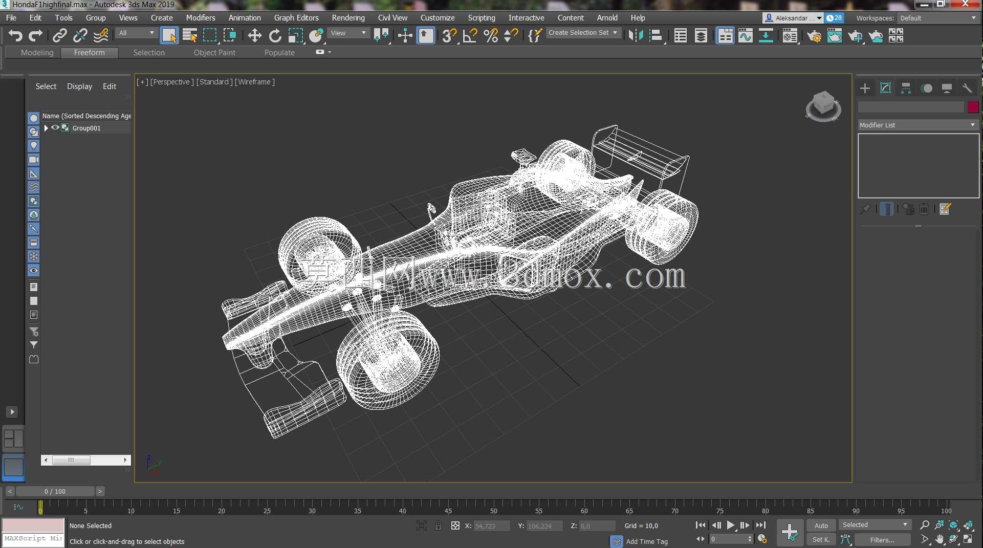The width and height of the screenshot is (983, 548).
Task: Expand the Group001 tree node
Action: click(46, 128)
